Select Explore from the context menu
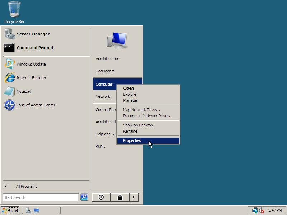 click(148, 94)
